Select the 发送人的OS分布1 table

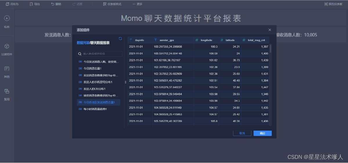click(x=98, y=89)
